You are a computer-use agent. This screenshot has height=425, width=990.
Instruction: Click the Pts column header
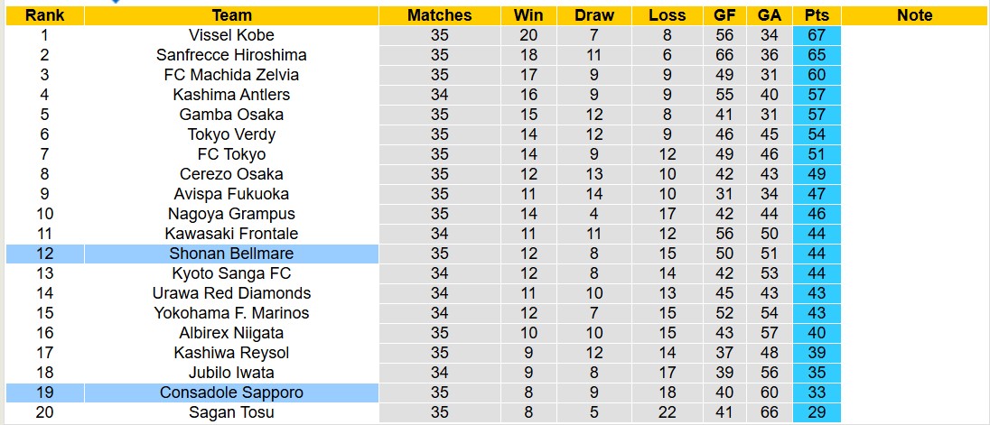coord(817,15)
